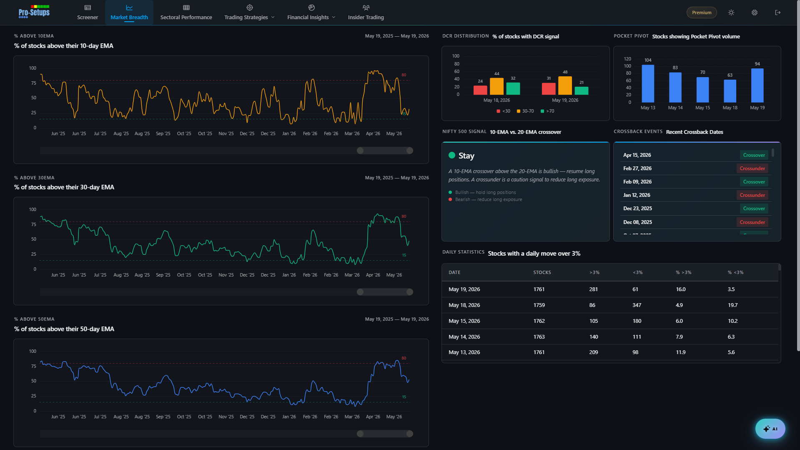The height and width of the screenshot is (450, 800).
Task: Click the May 19 Pocket Pivot bar
Action: tap(757, 85)
